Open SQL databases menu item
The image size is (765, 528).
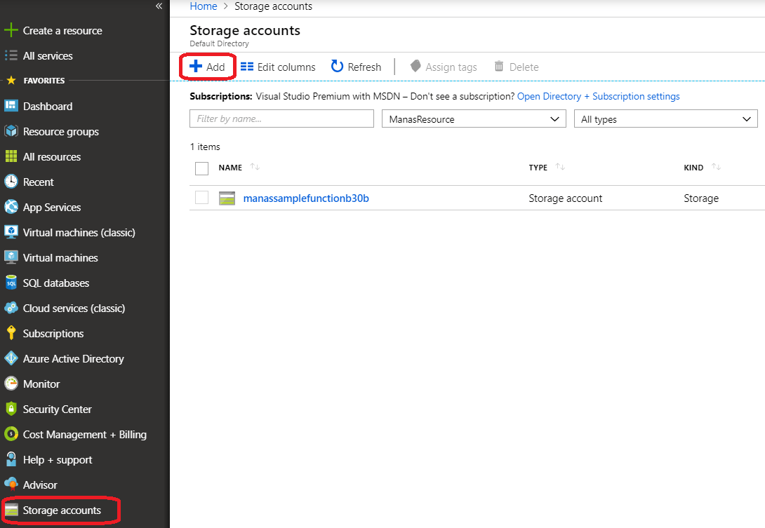click(x=56, y=283)
